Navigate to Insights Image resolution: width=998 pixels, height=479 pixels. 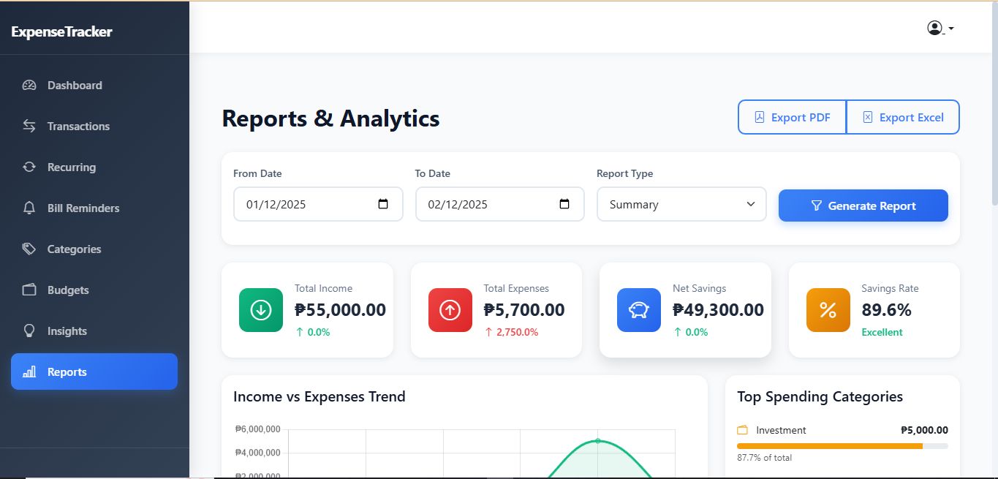94,331
